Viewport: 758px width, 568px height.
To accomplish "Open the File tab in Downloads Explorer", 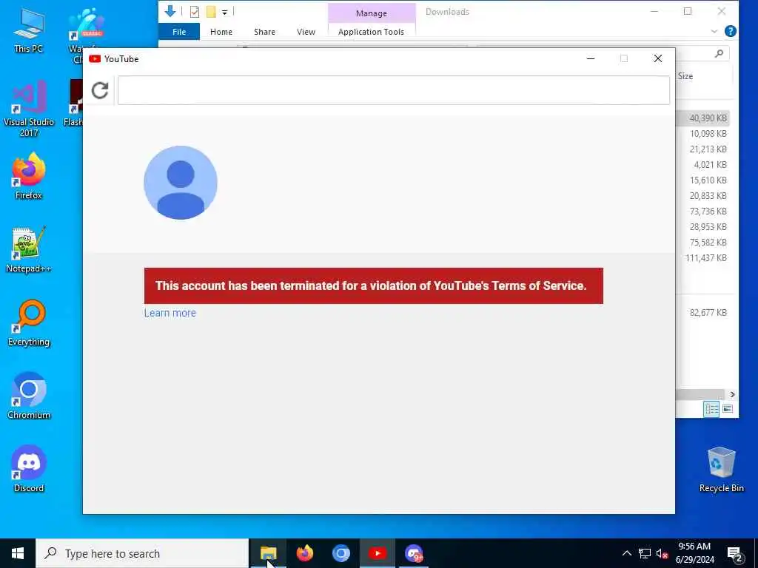I will tap(179, 32).
